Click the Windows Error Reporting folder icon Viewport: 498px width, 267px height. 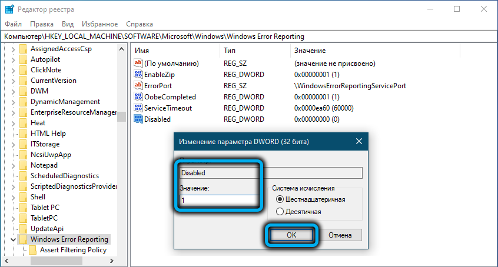pyautogui.click(x=23, y=239)
